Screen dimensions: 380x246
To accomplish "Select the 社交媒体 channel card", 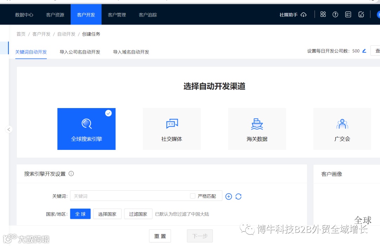I will [x=172, y=129].
